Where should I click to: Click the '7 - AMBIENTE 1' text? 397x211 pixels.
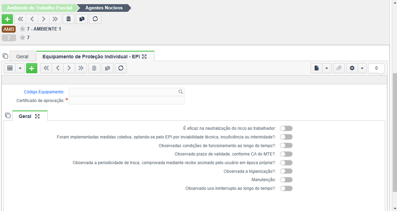pyautogui.click(x=44, y=29)
